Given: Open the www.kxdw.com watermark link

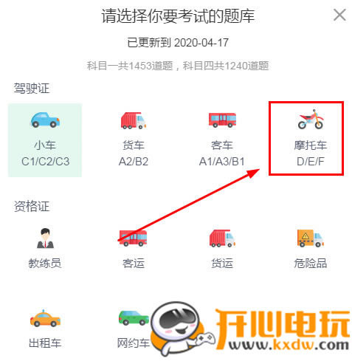Looking at the screenshot, I should [x=289, y=345].
